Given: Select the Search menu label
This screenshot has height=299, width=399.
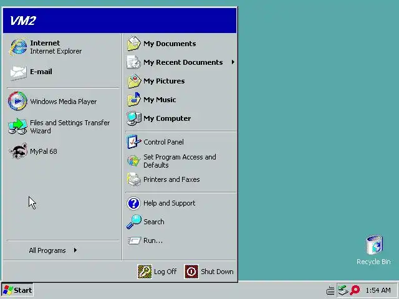Looking at the screenshot, I should [x=154, y=222].
